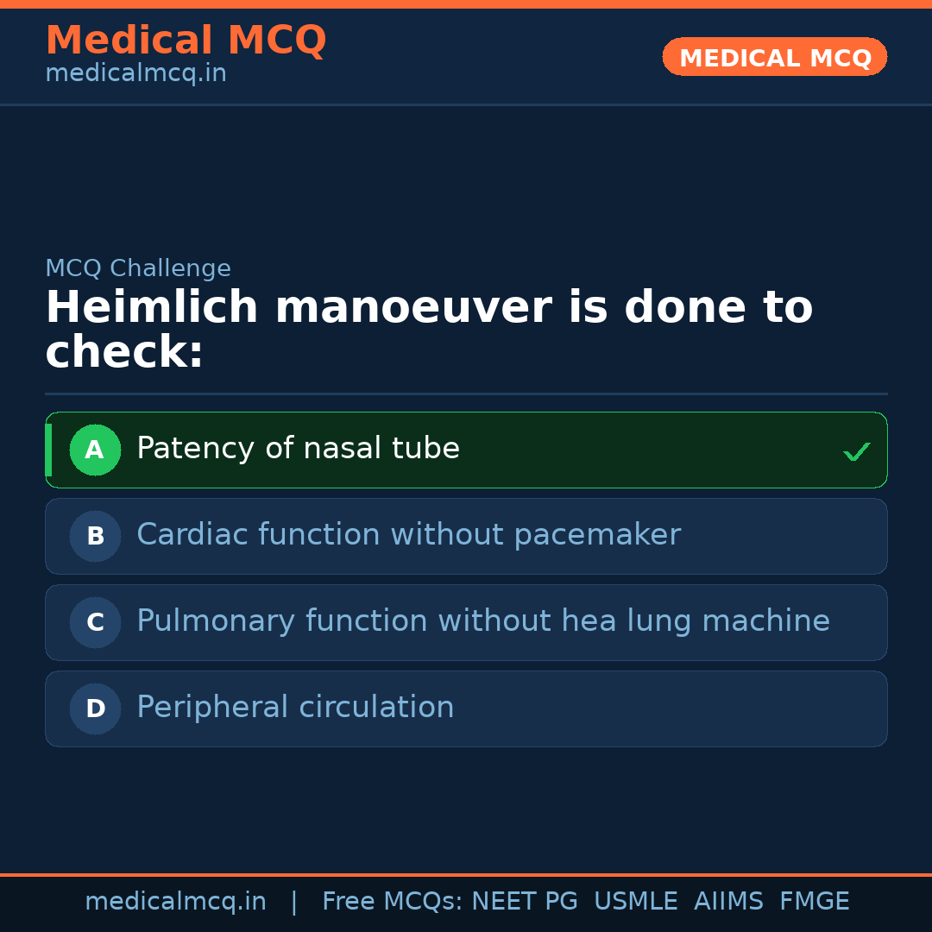Viewport: 932px width, 932px height.
Task: Choose 'Cardiac function without pacemaker' answer text
Action: 408,535
